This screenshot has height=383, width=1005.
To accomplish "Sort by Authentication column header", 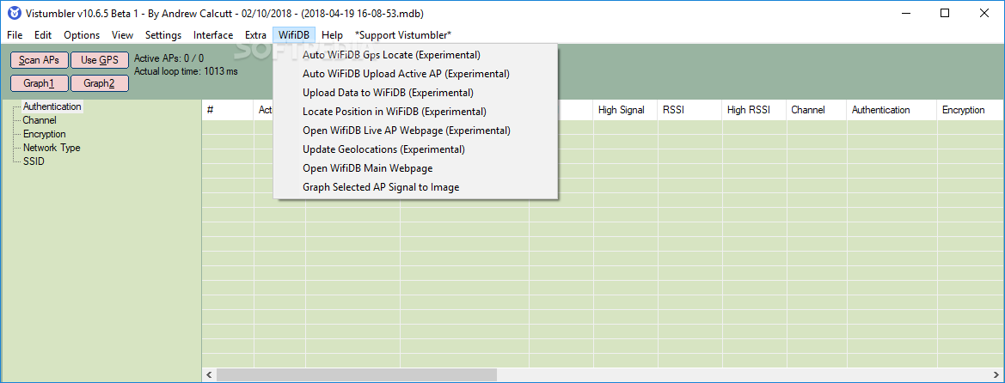I will [x=892, y=110].
